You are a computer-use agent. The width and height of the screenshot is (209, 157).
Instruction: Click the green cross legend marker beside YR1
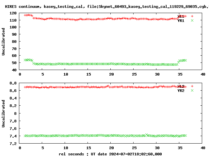(x=192, y=20)
